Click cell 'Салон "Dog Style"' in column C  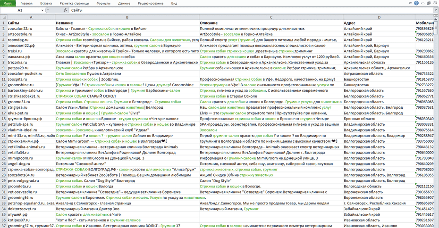(x=271, y=180)
